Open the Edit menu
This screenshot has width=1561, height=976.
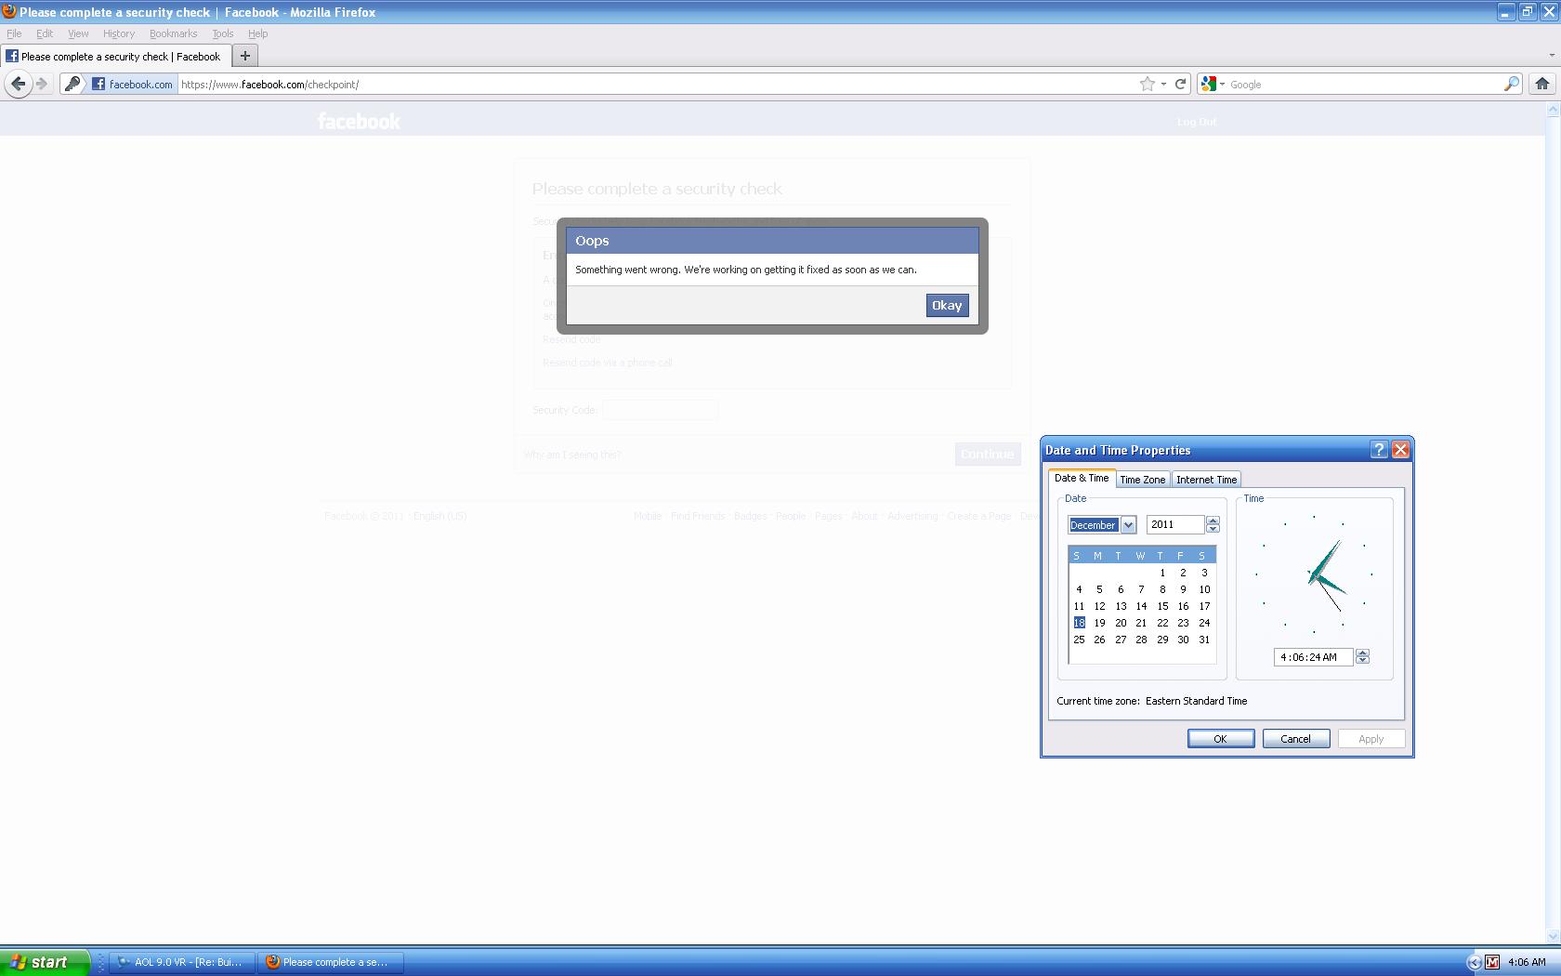click(45, 33)
